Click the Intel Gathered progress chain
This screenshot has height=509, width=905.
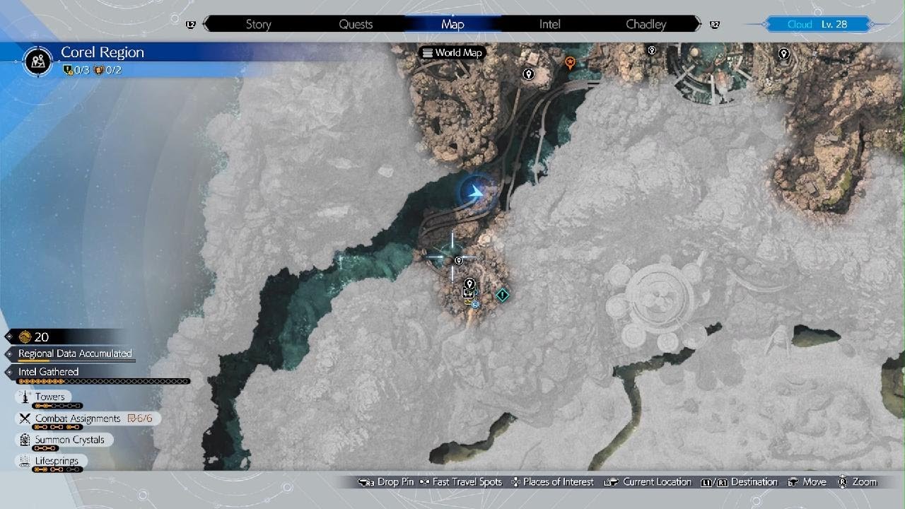pyautogui.click(x=104, y=382)
